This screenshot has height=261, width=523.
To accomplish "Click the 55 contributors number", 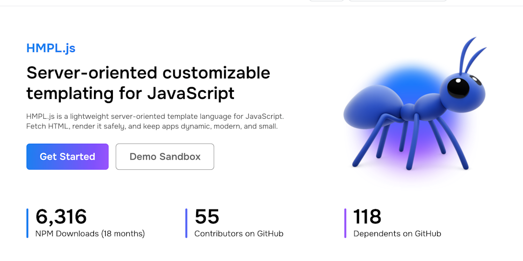I will point(207,217).
